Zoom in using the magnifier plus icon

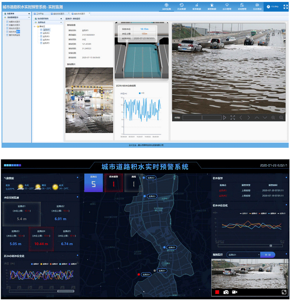(273, 118)
